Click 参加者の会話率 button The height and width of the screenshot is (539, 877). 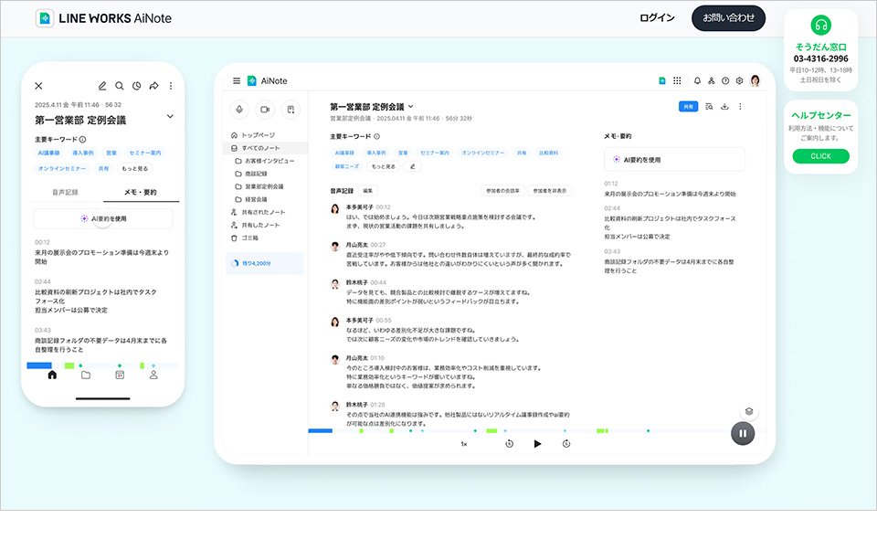pyautogui.click(x=502, y=191)
